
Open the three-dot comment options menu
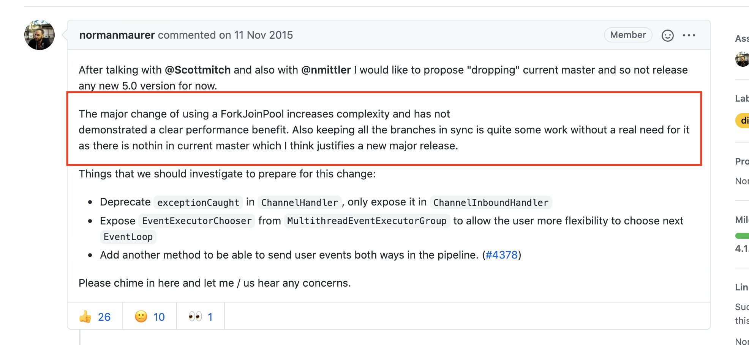(x=689, y=35)
